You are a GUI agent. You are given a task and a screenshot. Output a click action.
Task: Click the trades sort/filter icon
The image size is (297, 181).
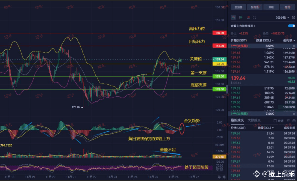[x=288, y=120]
